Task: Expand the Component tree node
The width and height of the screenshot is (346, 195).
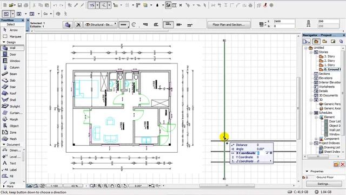Action: tap(316, 139)
